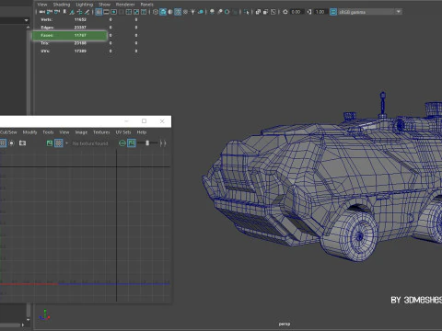Click the Gamma reset icon

309,12
